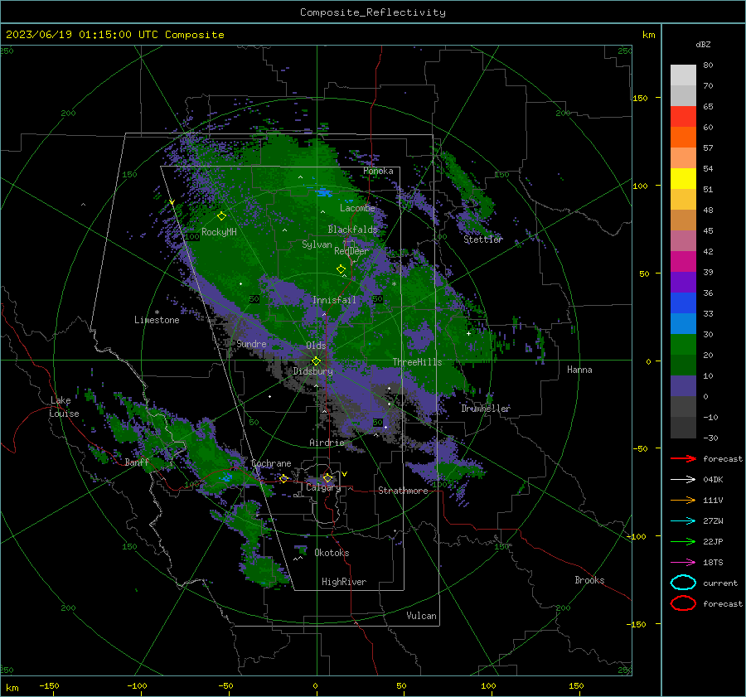Click the HighRiver town label
Image resolution: width=746 pixels, height=697 pixels.
(344, 582)
